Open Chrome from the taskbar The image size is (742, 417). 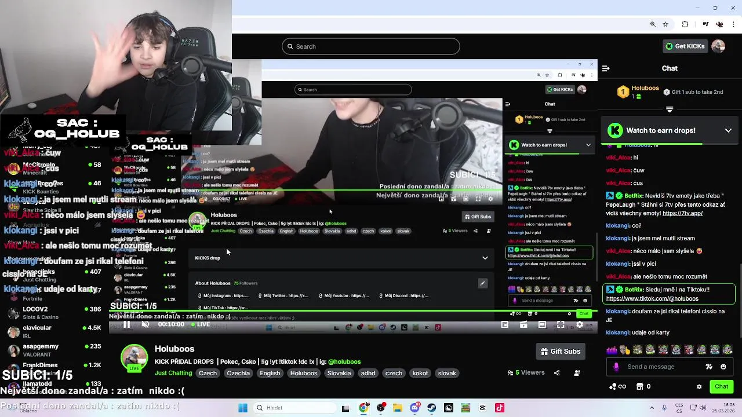pos(363,408)
